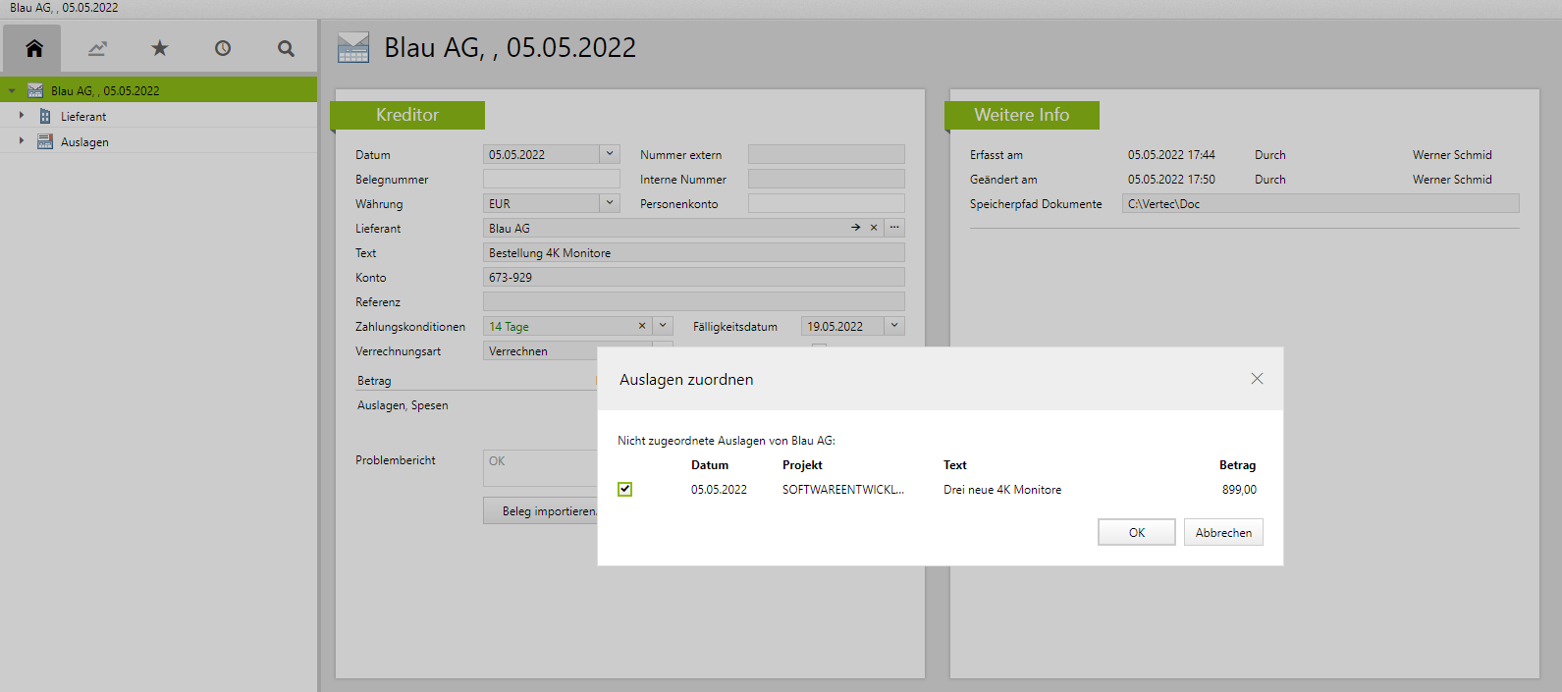Expand the Lieferant tree node
1562x692 pixels.
22,116
